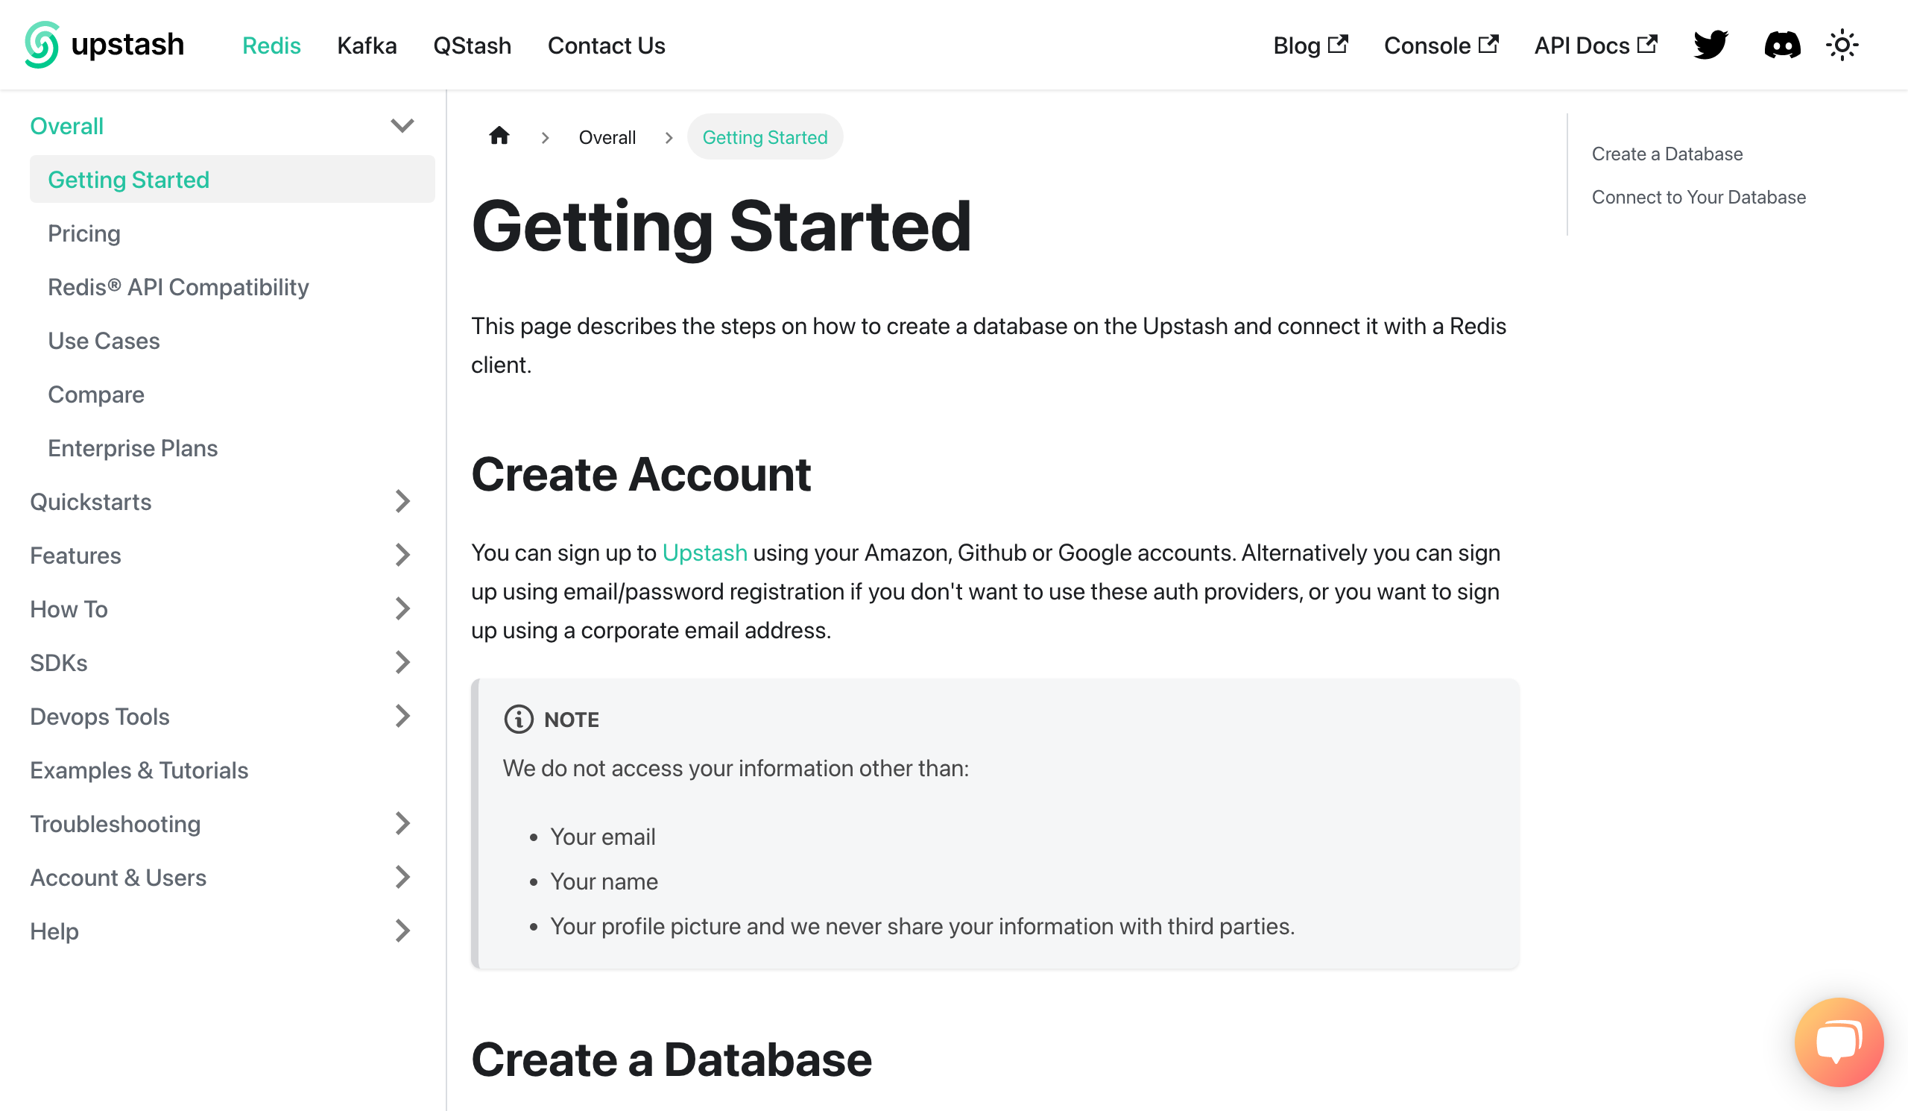Open the Twitter icon link
This screenshot has height=1111, width=1908.
pyautogui.click(x=1710, y=45)
